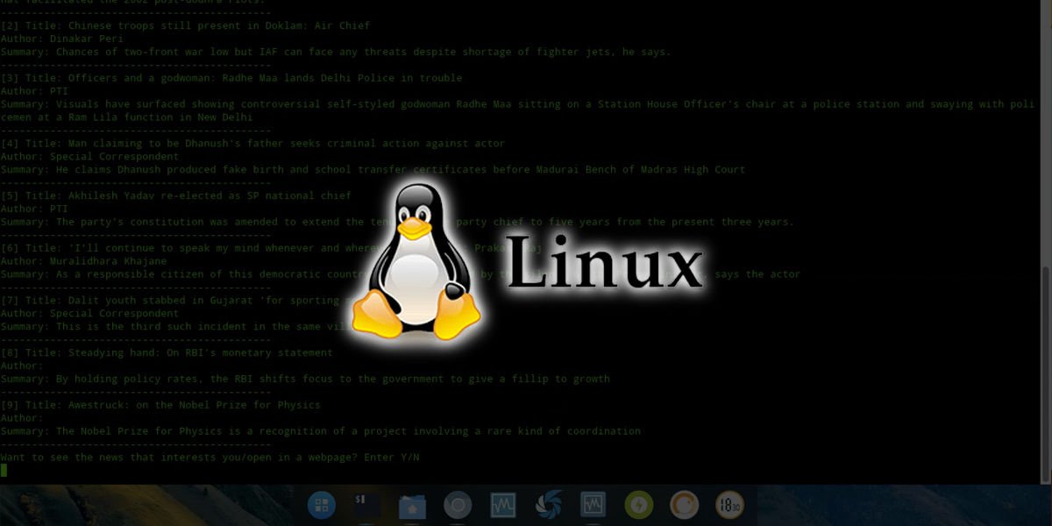Image resolution: width=1052 pixels, height=526 pixels.
Task: Open system monitor icon left of green icon
Action: (x=594, y=505)
